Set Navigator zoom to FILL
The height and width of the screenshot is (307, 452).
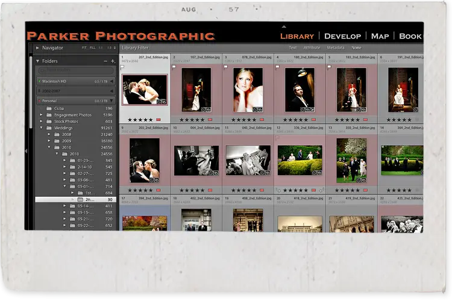pos(92,48)
